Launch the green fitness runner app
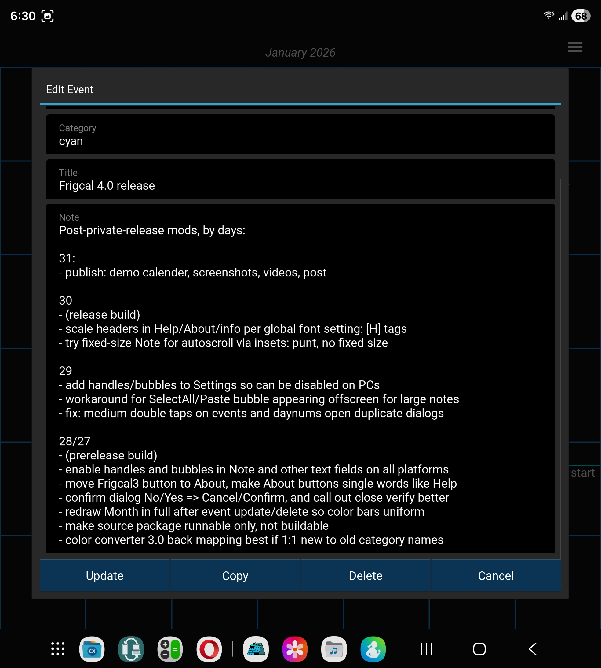601x668 pixels. coord(373,649)
